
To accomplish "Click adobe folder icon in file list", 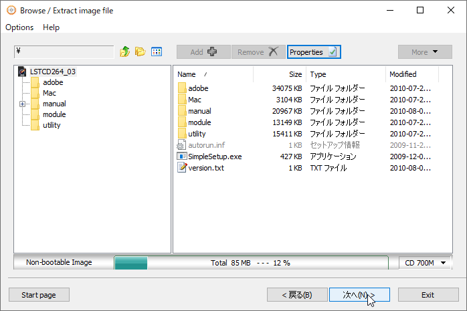I will [182, 88].
